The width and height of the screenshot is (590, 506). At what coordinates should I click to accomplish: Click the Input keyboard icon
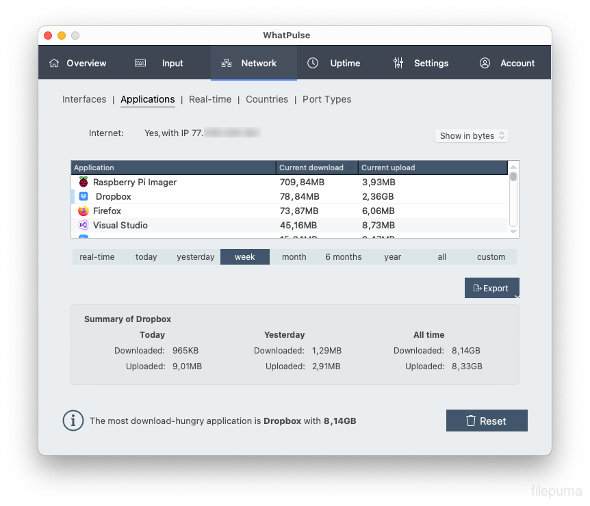point(140,63)
